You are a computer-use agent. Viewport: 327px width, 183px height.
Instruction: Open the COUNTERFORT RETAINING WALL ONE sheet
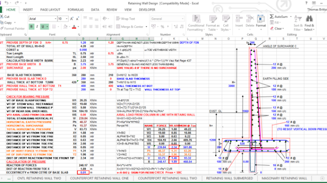99,178
